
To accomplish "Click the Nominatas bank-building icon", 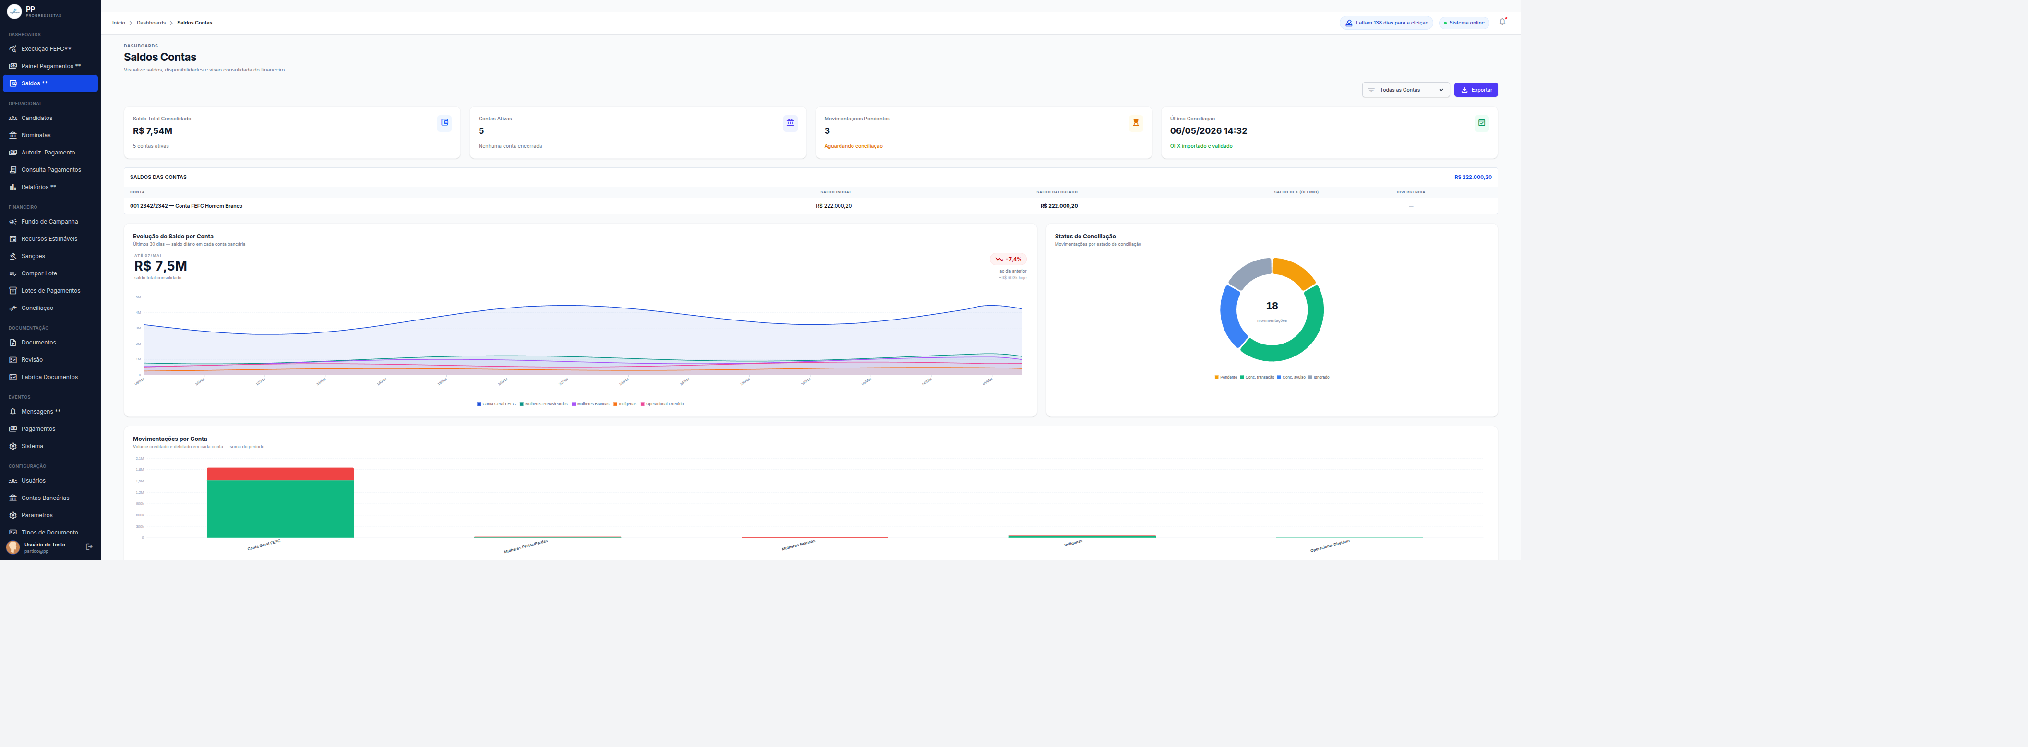I will pos(12,135).
